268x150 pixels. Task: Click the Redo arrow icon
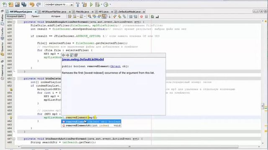[39, 5]
